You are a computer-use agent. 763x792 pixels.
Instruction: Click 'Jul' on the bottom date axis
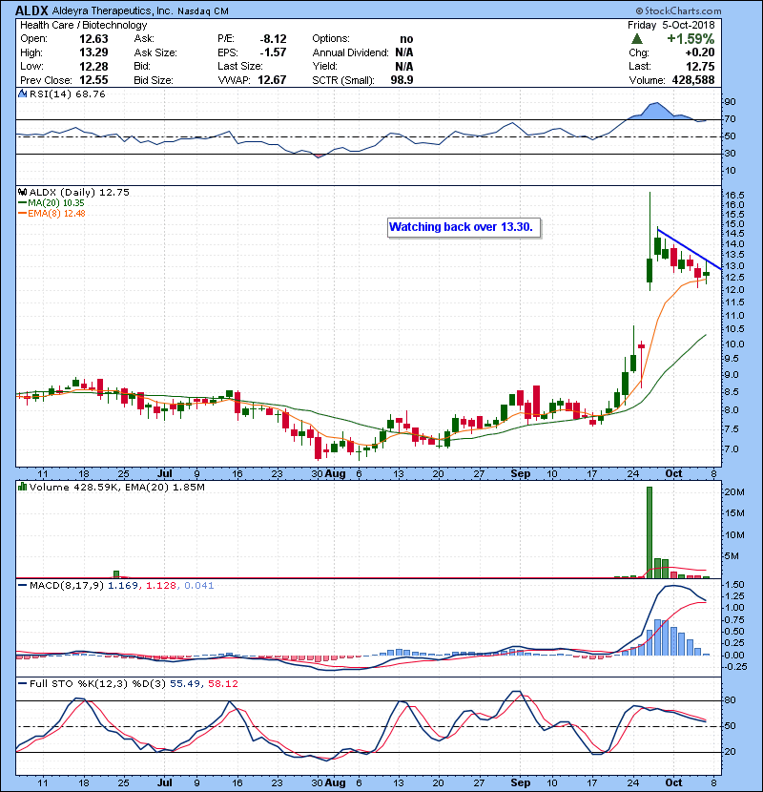(x=165, y=782)
